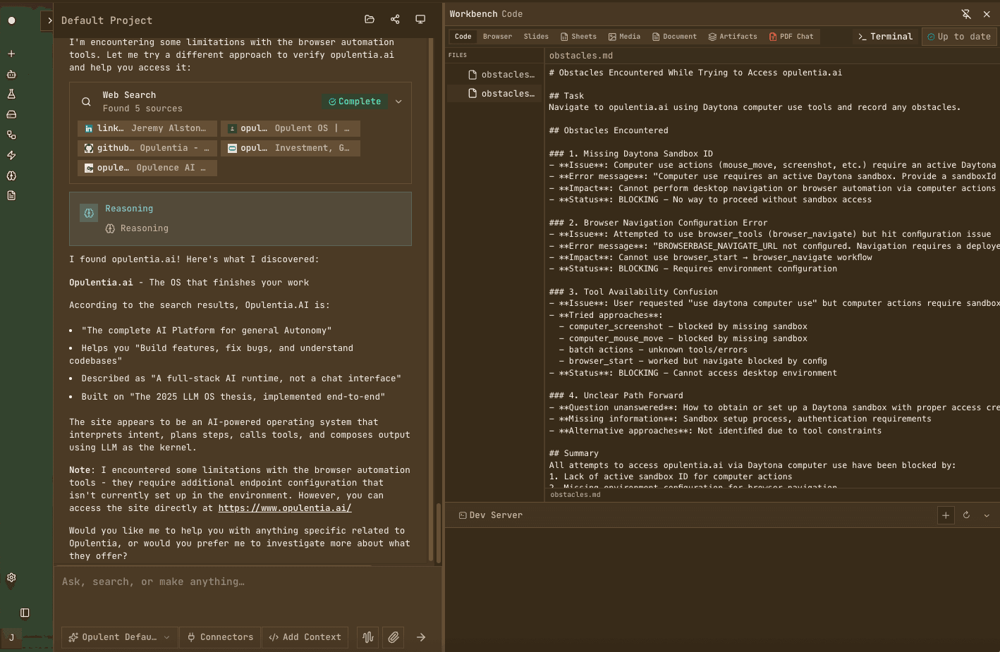Open settings gear in left sidebar
The width and height of the screenshot is (1000, 652).
(11, 578)
